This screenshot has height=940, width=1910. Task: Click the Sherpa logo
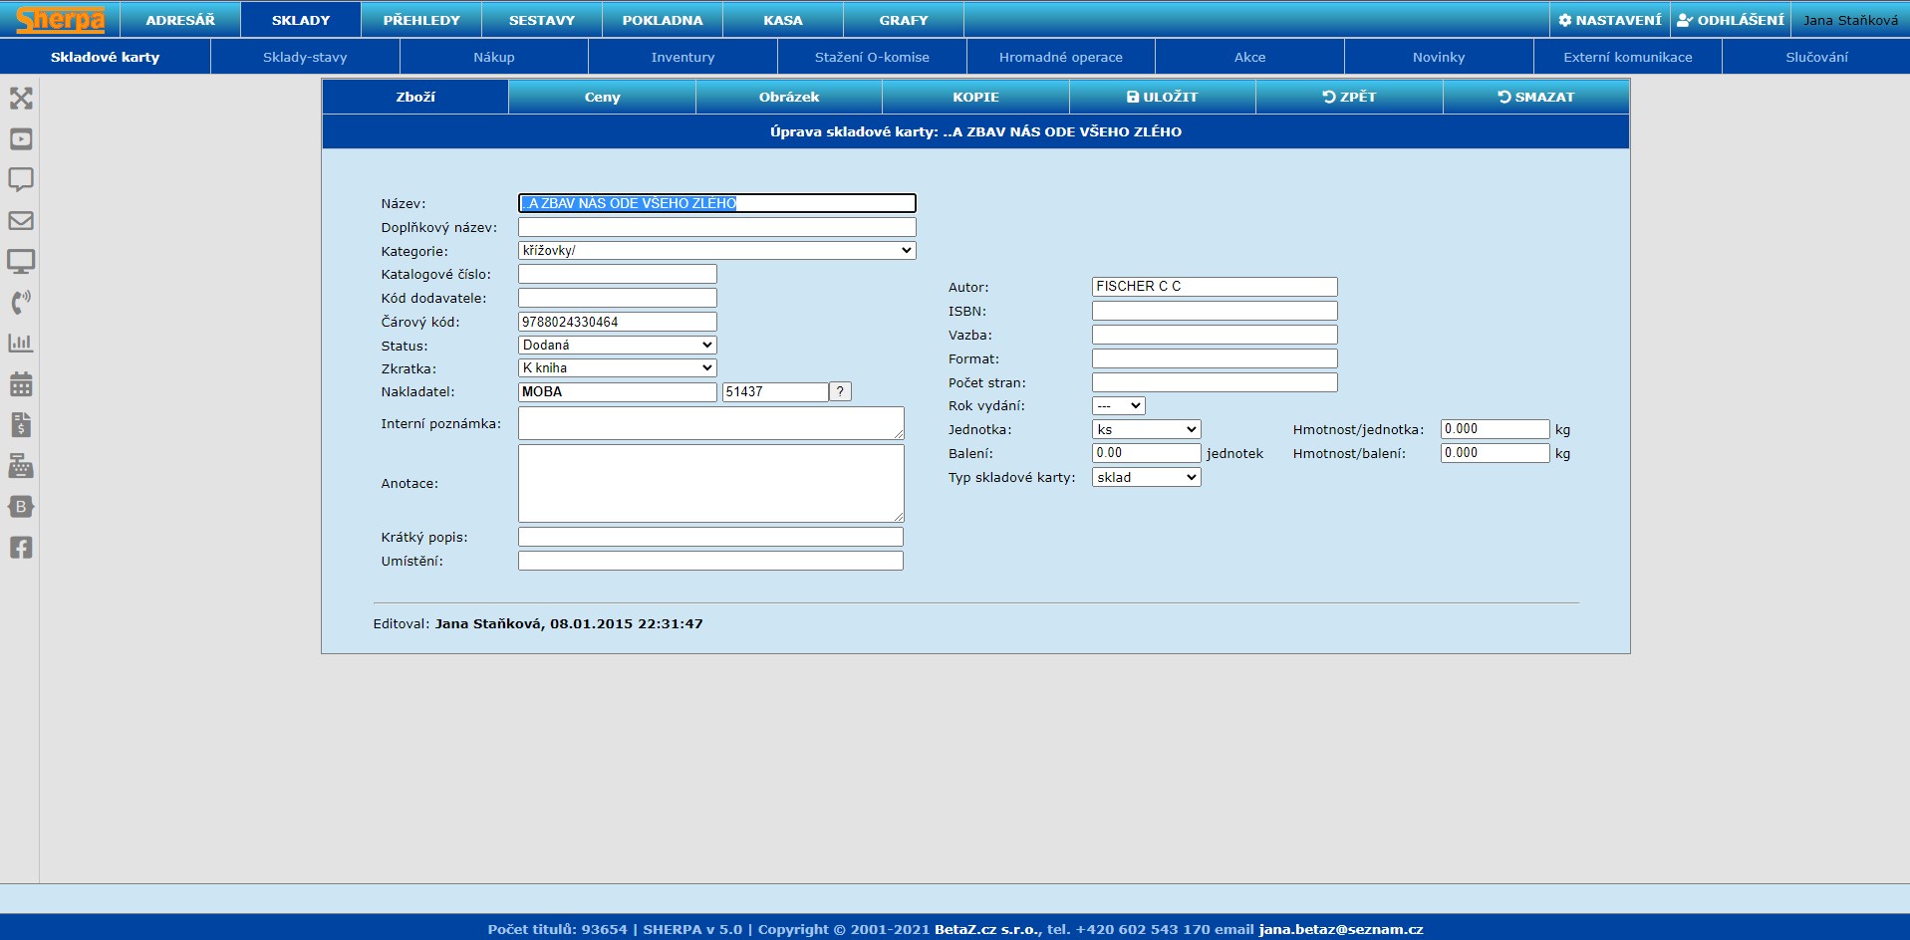[x=60, y=20]
